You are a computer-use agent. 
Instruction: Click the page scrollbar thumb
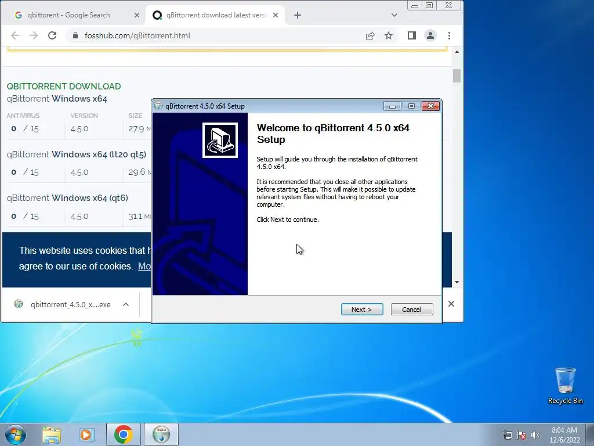(457, 76)
